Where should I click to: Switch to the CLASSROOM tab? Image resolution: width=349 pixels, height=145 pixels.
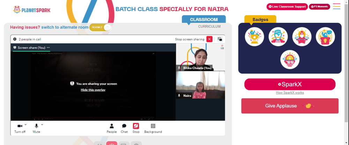click(204, 19)
